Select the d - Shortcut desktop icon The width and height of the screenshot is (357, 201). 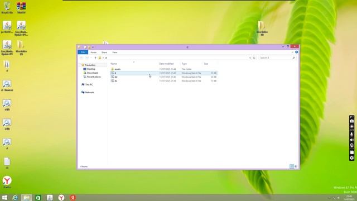7,85
